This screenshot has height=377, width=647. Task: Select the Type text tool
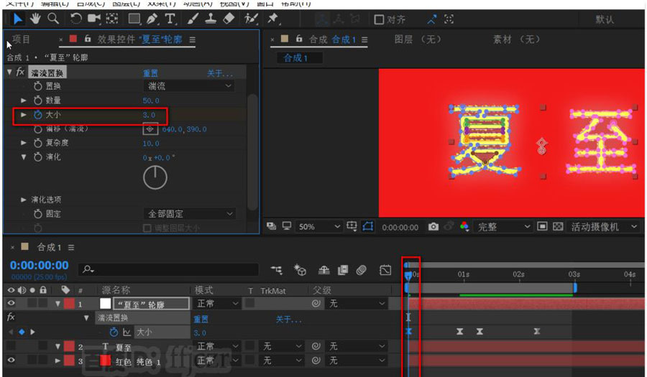click(170, 19)
